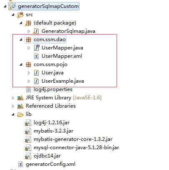The image size is (169, 170).
Task: Expand the User.java node
Action: (x=29, y=73)
